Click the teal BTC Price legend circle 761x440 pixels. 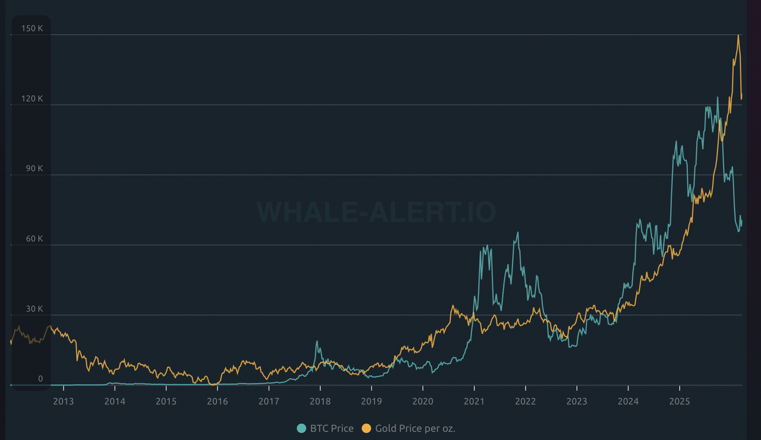(x=302, y=428)
